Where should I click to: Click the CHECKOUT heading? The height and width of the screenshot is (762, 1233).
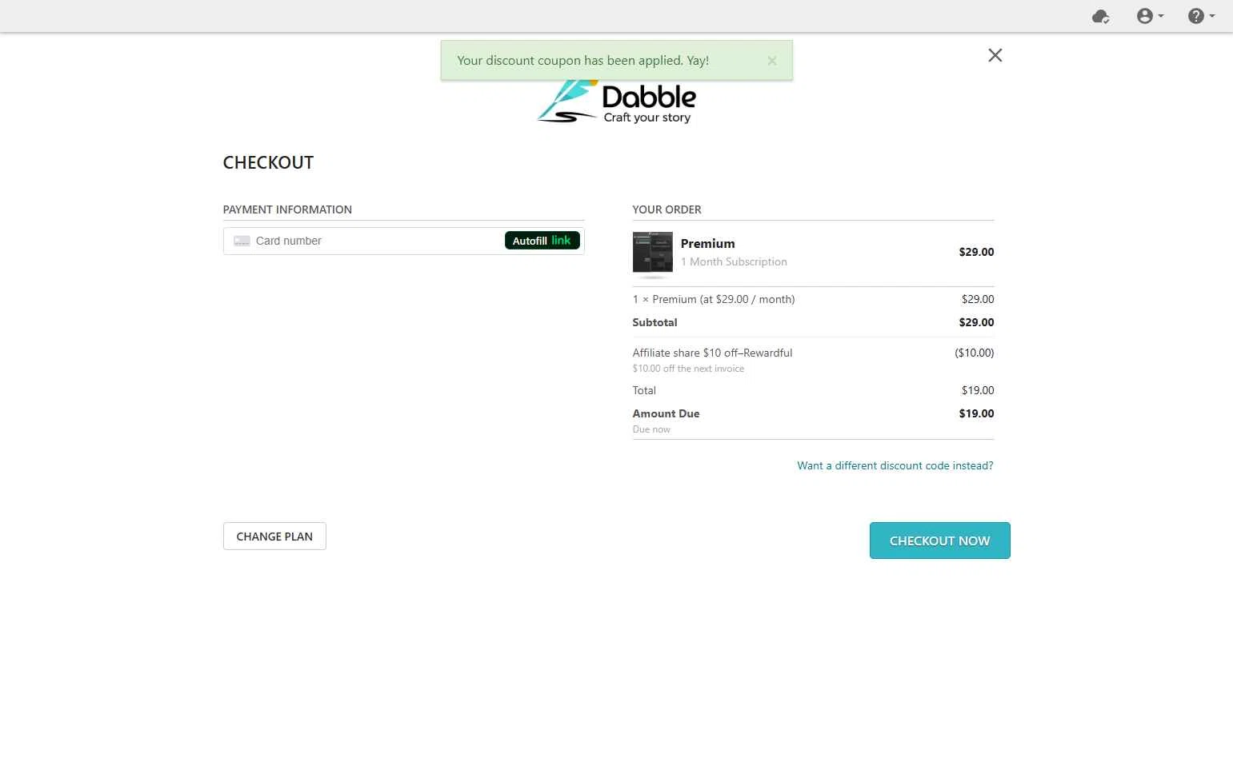(268, 162)
